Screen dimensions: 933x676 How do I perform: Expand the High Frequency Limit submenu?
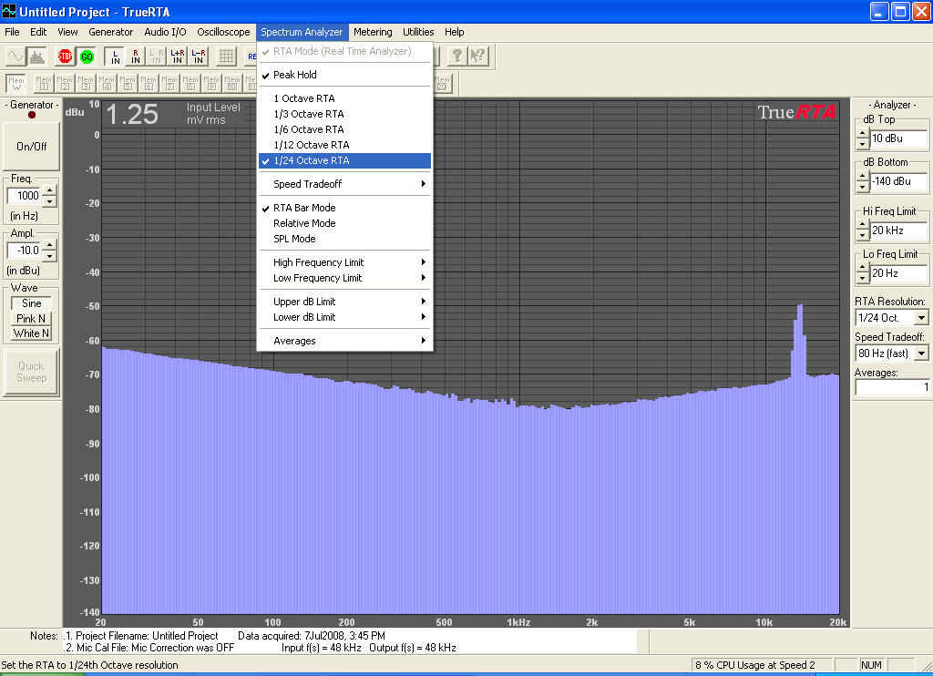[344, 262]
